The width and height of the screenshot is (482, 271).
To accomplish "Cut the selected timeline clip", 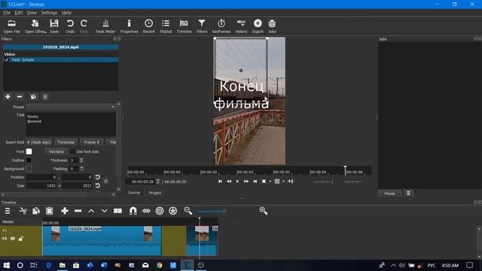I will coord(23,211).
